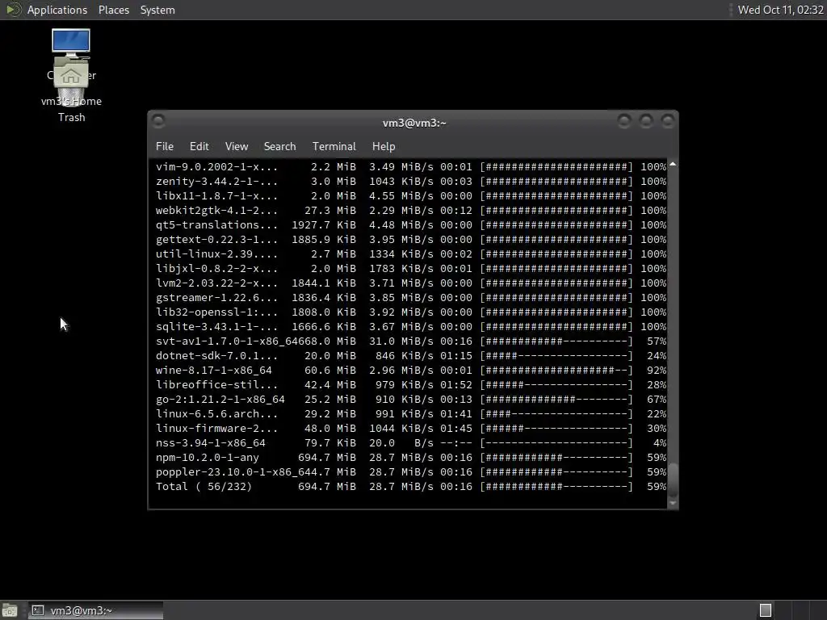Close the vm3@vm3 terminal window
The image size is (827, 620).
(668, 121)
